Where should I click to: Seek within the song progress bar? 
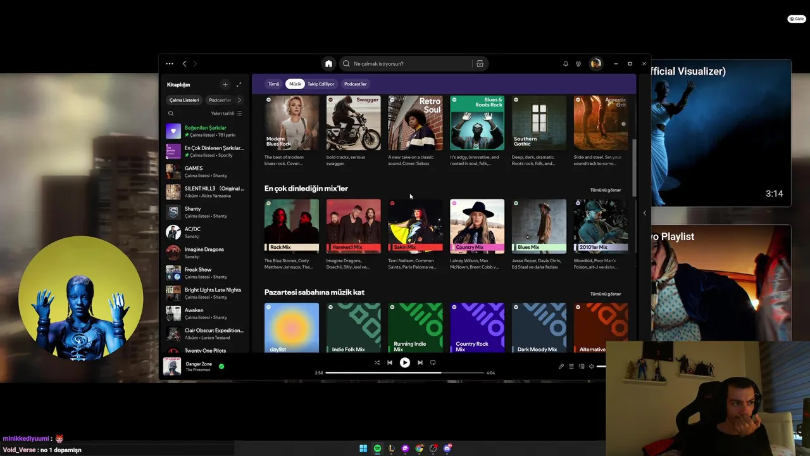click(405, 373)
